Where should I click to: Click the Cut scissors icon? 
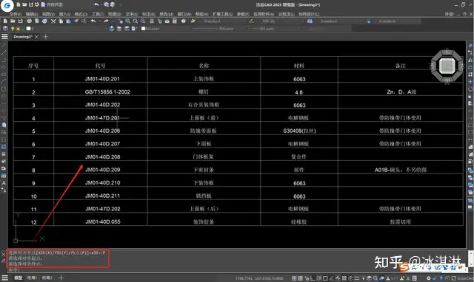[53, 21]
